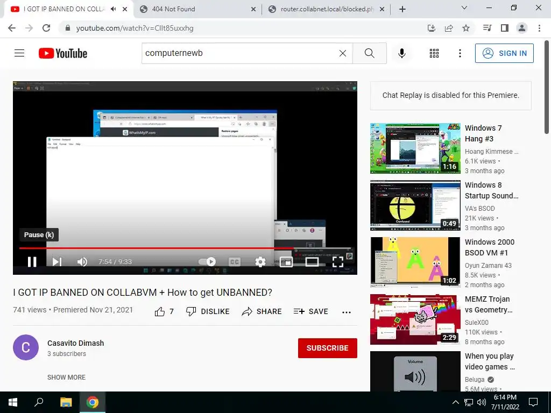The image size is (551, 413).
Task: Show hidden system tray icons
Action: [x=455, y=402]
